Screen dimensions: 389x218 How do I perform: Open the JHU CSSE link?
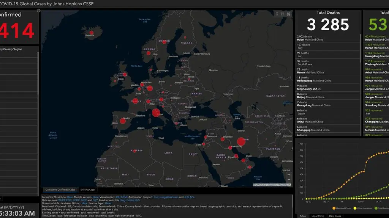click(121, 197)
